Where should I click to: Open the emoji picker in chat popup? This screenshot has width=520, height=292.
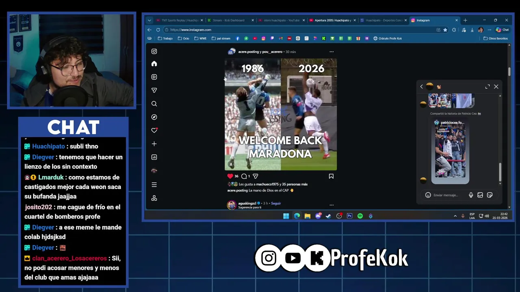click(x=428, y=195)
